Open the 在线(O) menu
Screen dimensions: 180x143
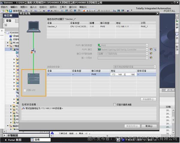point(43,7)
